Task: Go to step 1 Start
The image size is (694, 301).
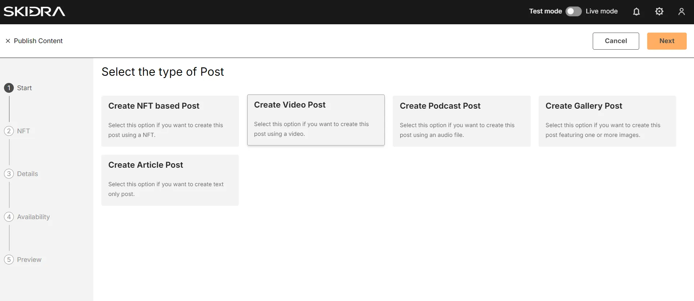Action: tap(18, 88)
